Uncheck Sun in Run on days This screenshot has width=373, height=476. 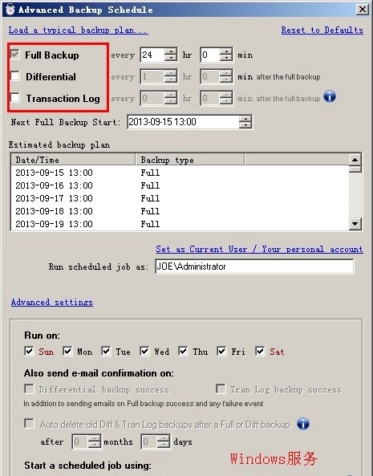(29, 352)
